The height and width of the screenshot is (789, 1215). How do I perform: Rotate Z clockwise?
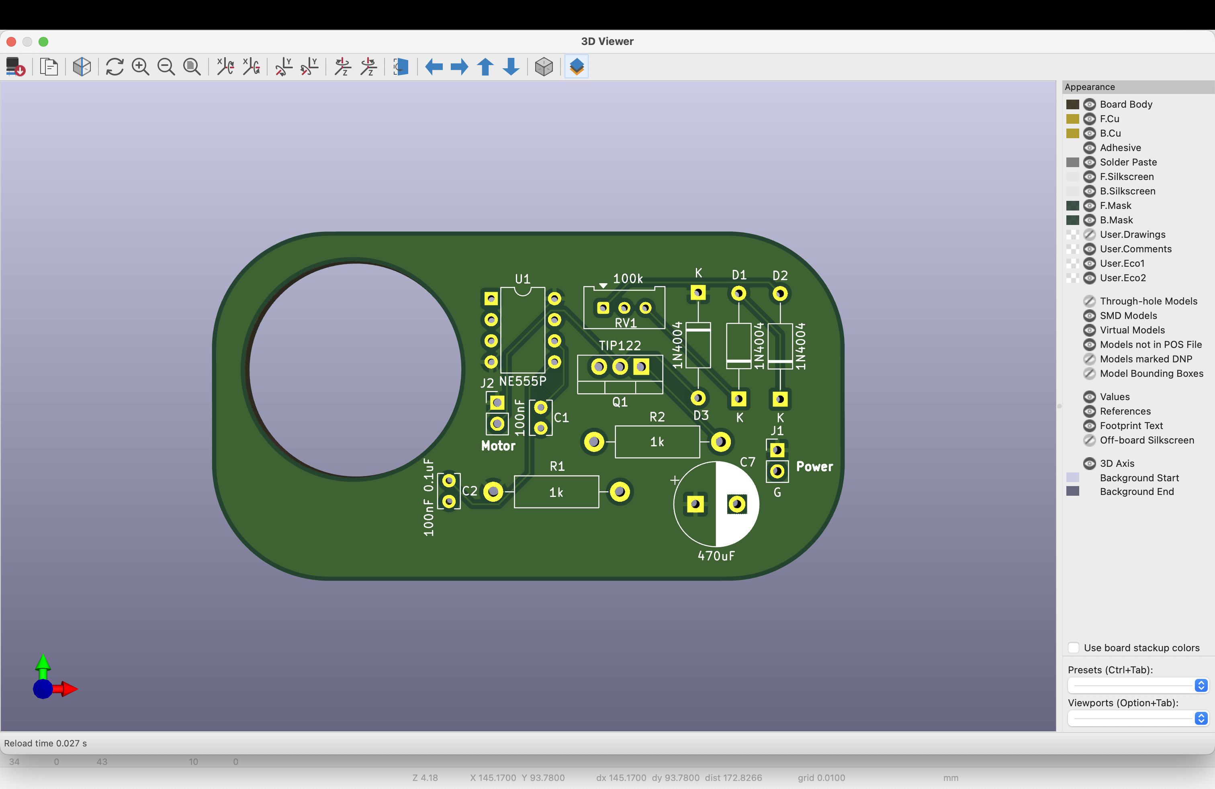pyautogui.click(x=343, y=67)
